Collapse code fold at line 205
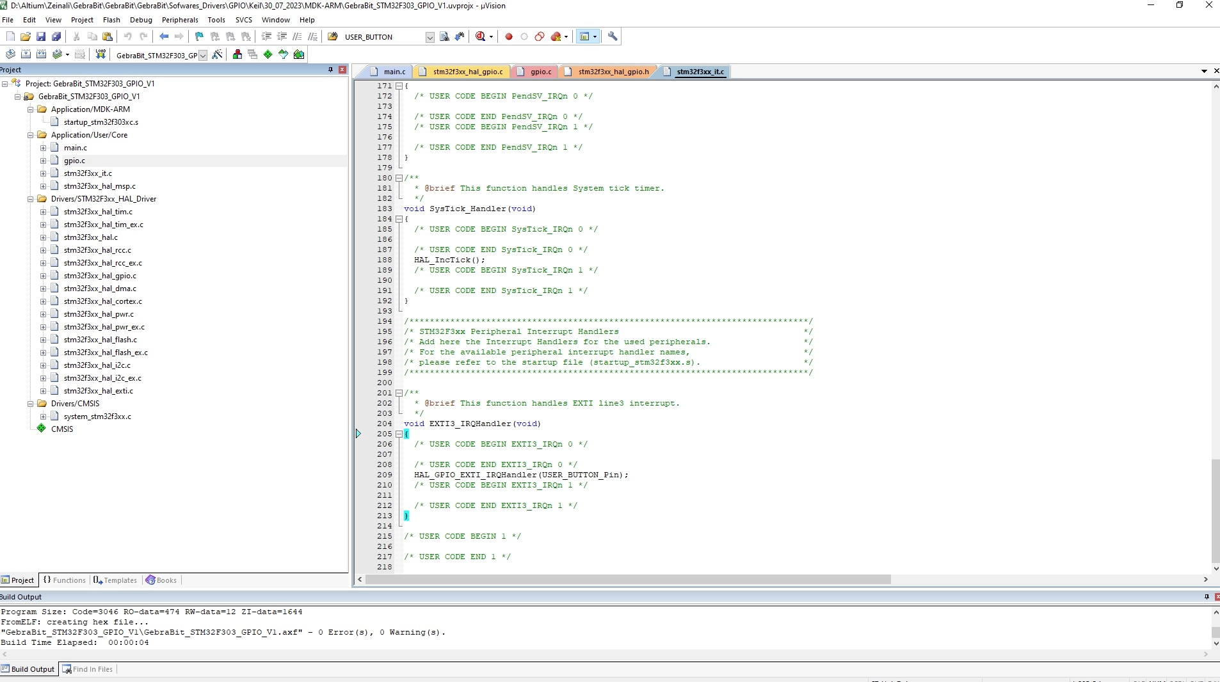Screen dimensions: 1220x682 [x=399, y=434]
